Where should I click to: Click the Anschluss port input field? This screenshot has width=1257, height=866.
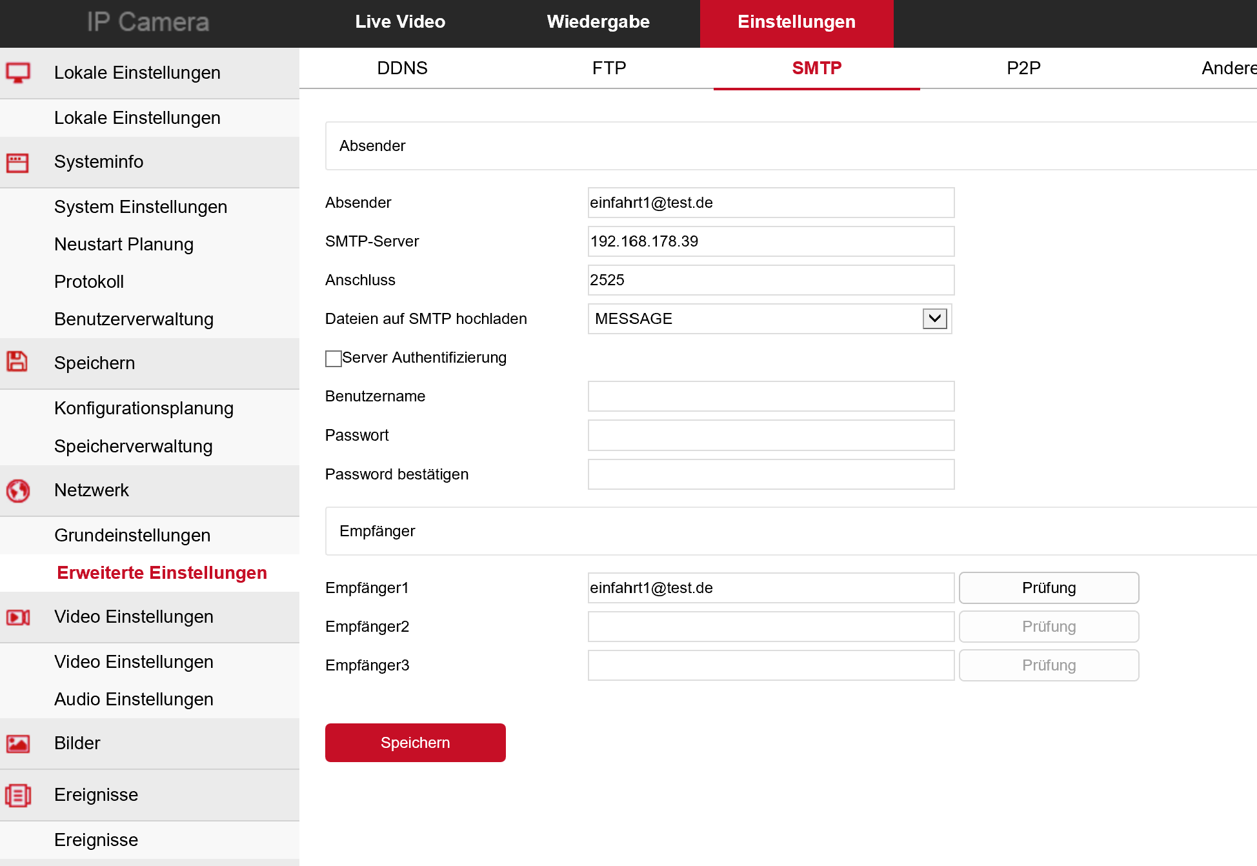(770, 280)
